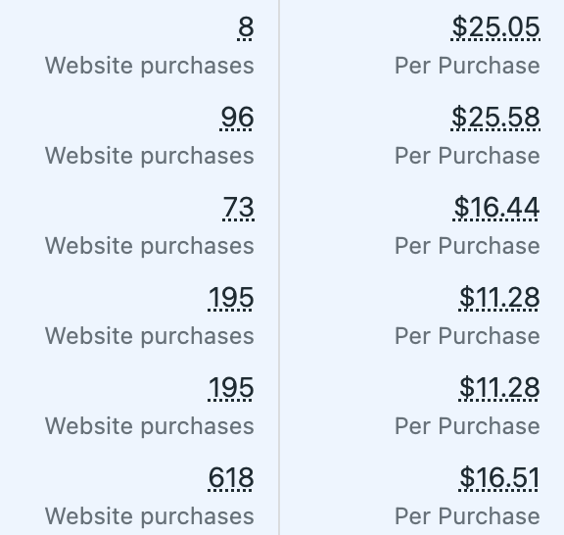
Task: Select the first $11.28 per purchase value
Action: pyautogui.click(x=499, y=298)
